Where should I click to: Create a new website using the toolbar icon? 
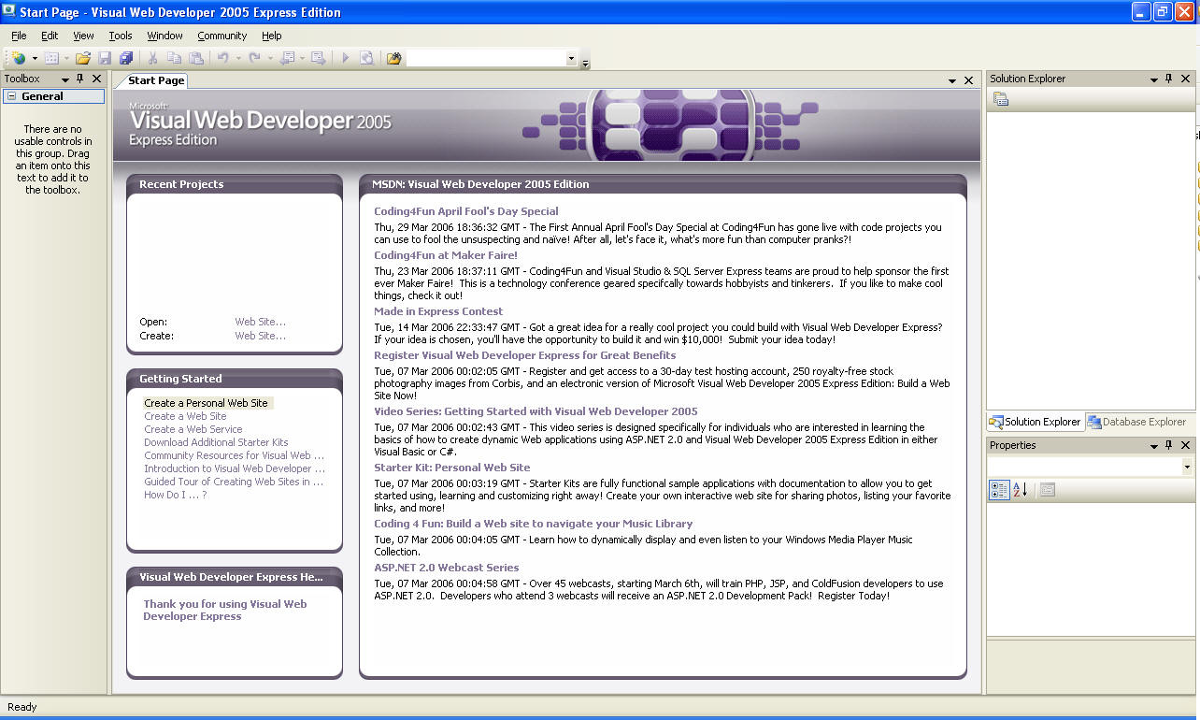point(19,58)
